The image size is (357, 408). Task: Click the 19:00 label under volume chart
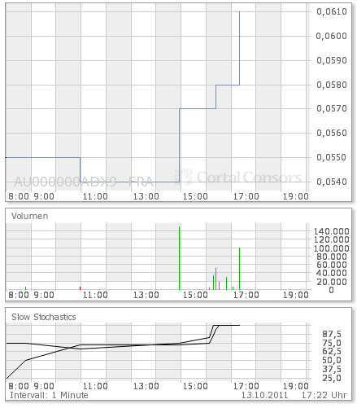(296, 295)
